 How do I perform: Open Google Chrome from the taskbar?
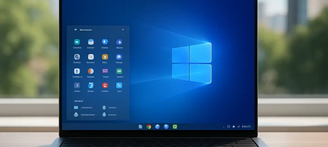click(x=149, y=127)
